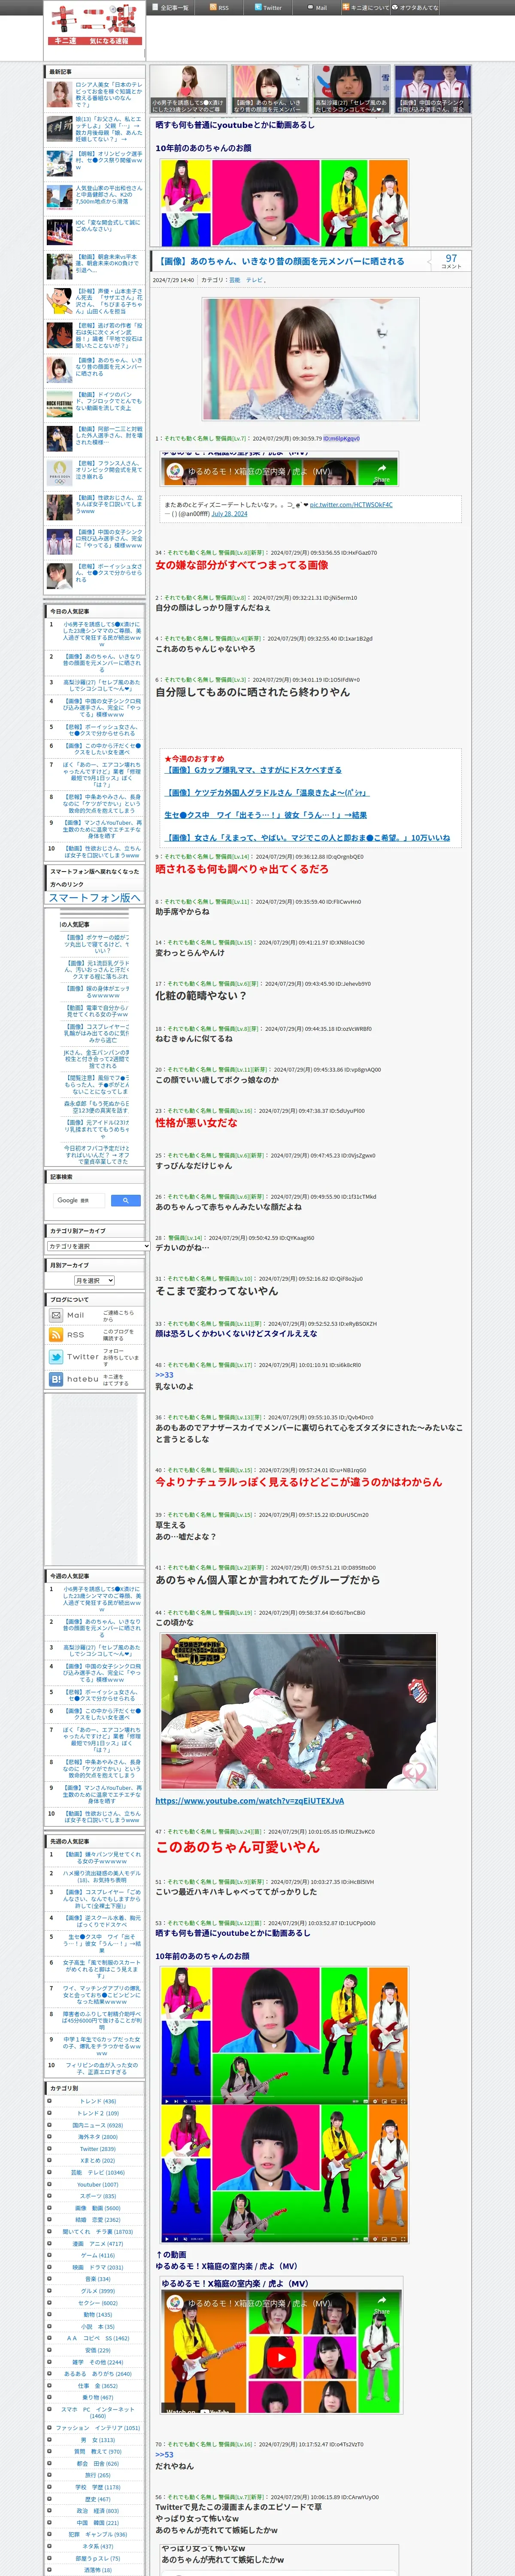Click the sidebar Mail envelope icon
The height and width of the screenshot is (2576, 515).
(x=56, y=1315)
